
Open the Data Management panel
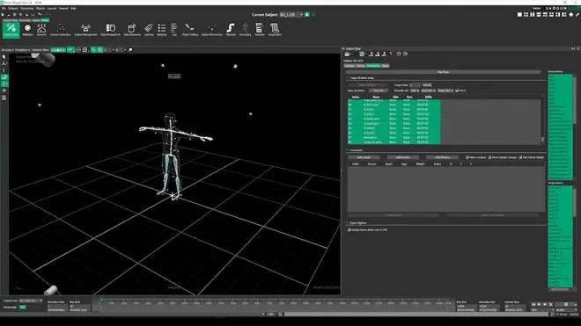pos(110,30)
